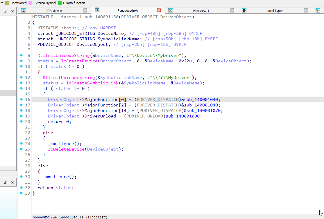Click DeviceObject declaration on line 6
This screenshot has width=324, height=219.
(x=92, y=45)
